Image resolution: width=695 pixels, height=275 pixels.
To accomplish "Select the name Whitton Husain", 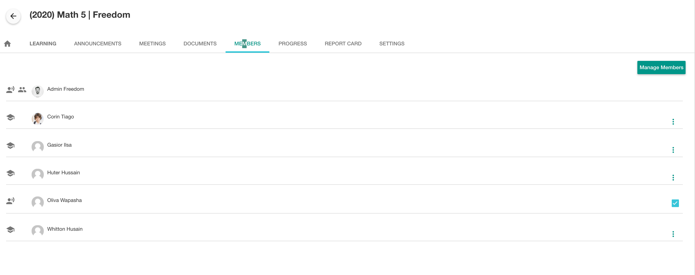I will tap(65, 229).
